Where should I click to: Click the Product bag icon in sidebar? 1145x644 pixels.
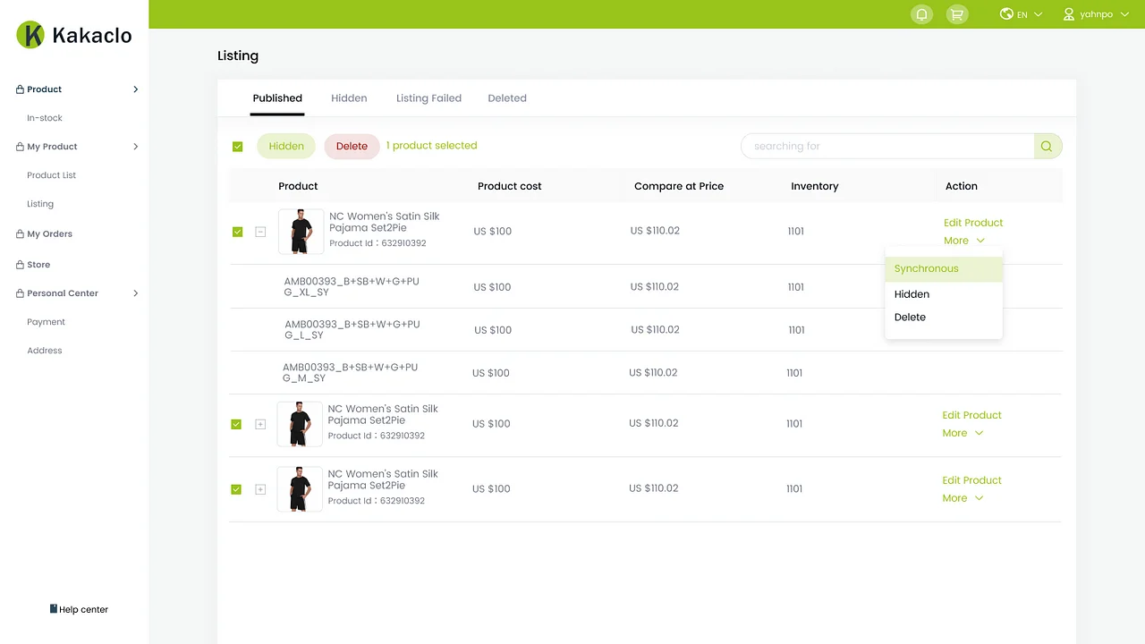(20, 89)
